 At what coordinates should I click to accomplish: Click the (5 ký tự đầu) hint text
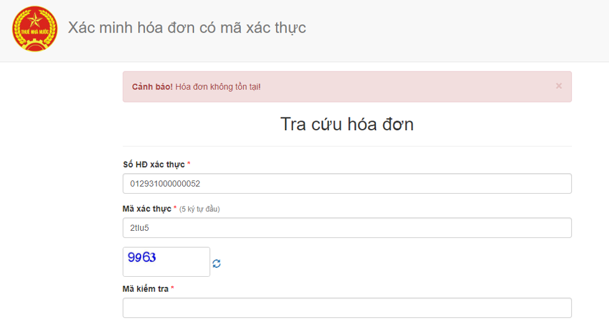tap(200, 210)
